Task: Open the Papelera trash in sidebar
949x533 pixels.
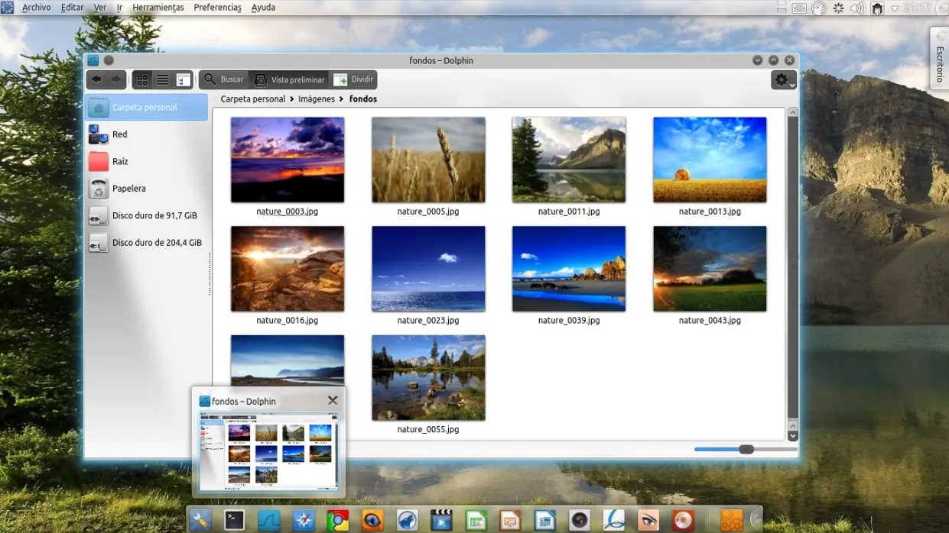Action: coord(128,189)
